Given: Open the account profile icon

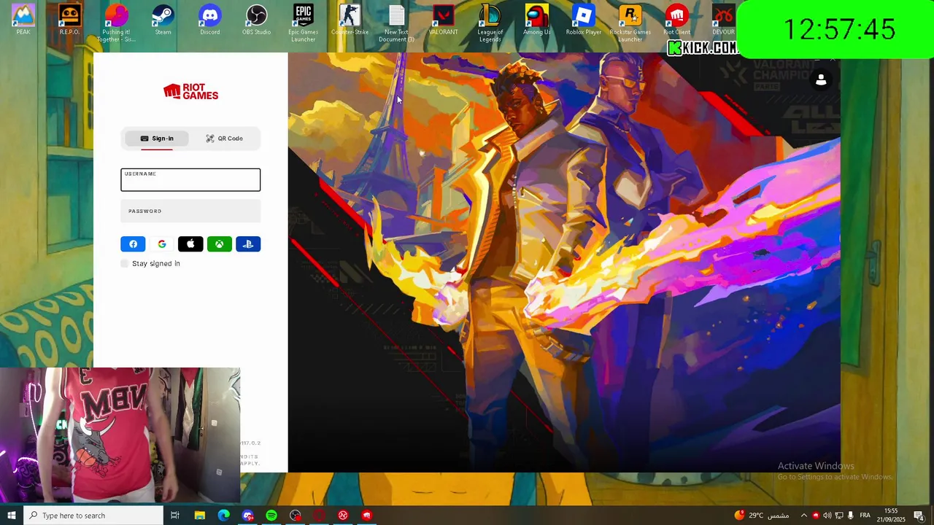Looking at the screenshot, I should click(x=821, y=80).
